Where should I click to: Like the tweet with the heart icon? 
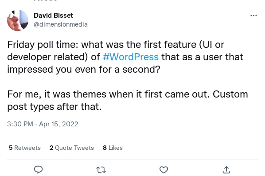(x=164, y=170)
